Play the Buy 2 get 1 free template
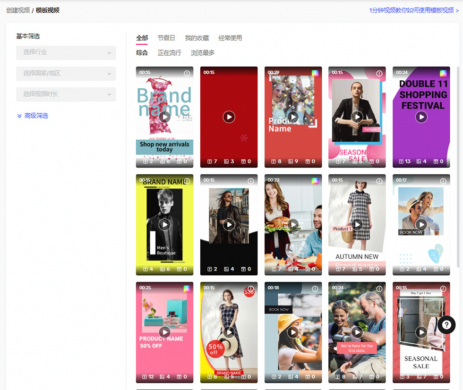The height and width of the screenshot is (390, 463). [x=421, y=332]
